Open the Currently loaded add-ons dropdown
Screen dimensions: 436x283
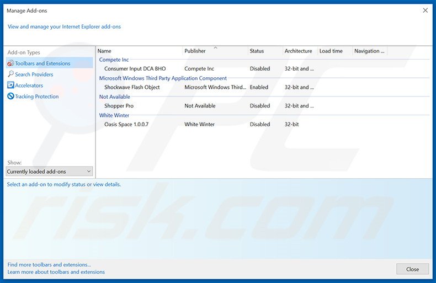[x=49, y=172]
